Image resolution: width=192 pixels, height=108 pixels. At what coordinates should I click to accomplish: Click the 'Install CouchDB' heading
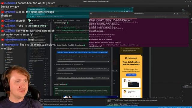60,84
